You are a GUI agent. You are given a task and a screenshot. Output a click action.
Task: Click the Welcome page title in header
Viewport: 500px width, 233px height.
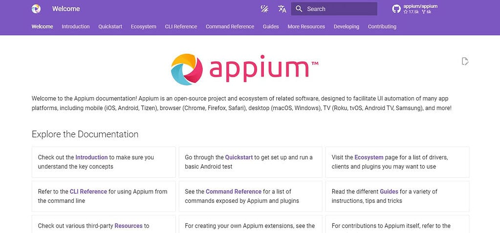[x=66, y=9]
